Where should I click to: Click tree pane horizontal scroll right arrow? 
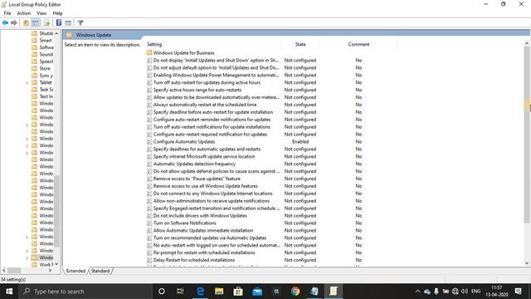tap(51, 271)
